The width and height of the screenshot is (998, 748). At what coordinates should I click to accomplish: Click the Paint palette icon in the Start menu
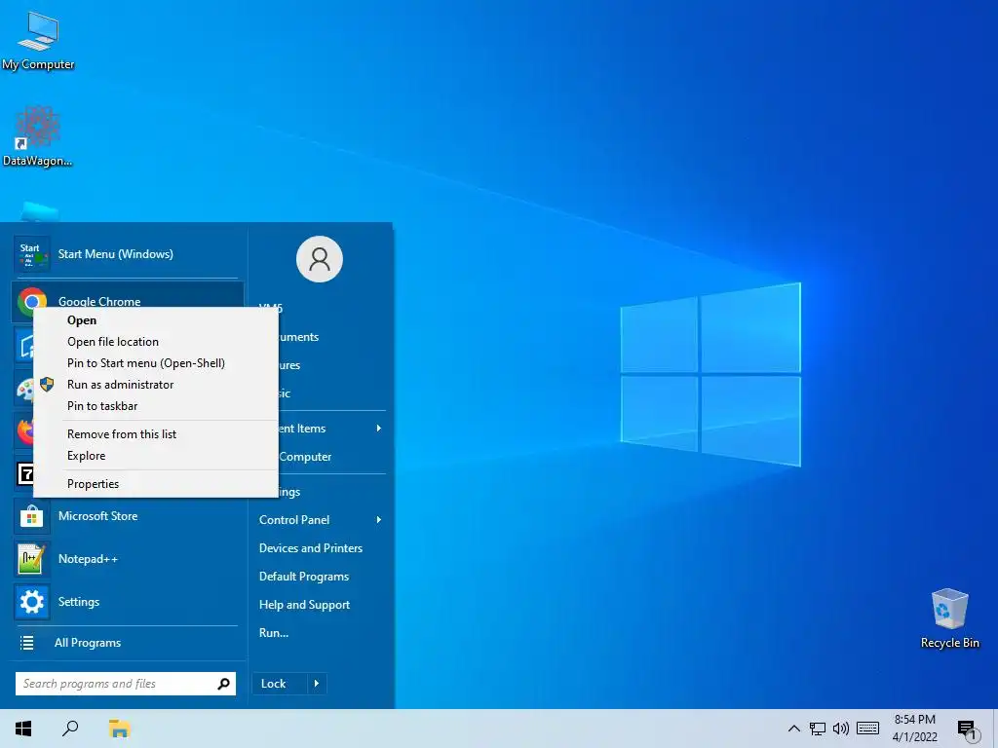tap(24, 389)
